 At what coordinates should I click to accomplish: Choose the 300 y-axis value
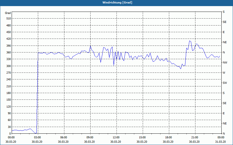[x=8, y=66]
